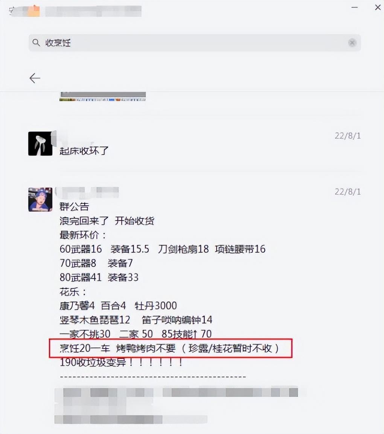Open the cartoon avatar of second sender

[40, 200]
